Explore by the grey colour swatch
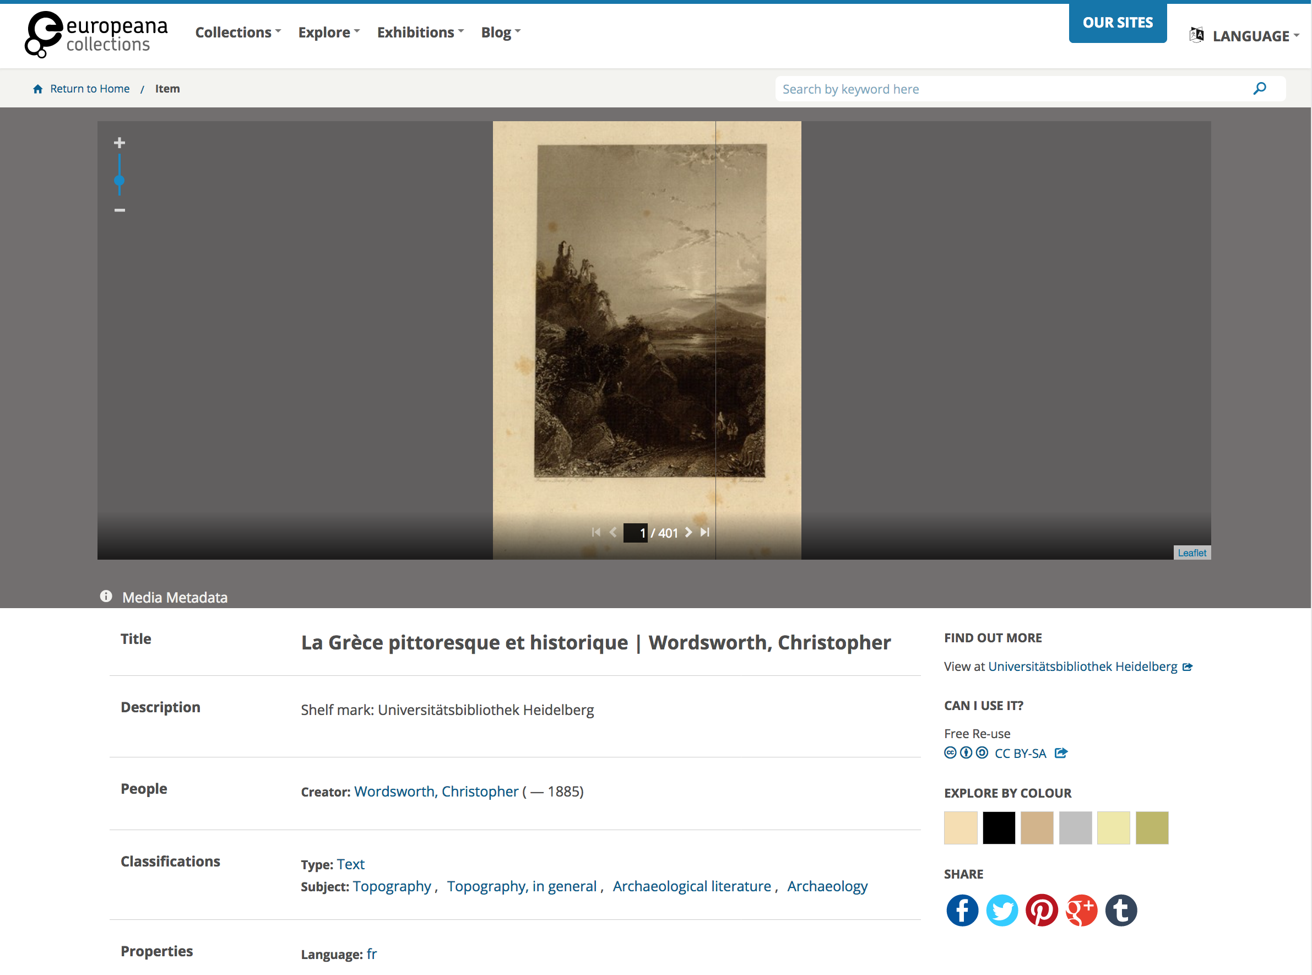This screenshot has width=1312, height=975. click(x=1075, y=827)
